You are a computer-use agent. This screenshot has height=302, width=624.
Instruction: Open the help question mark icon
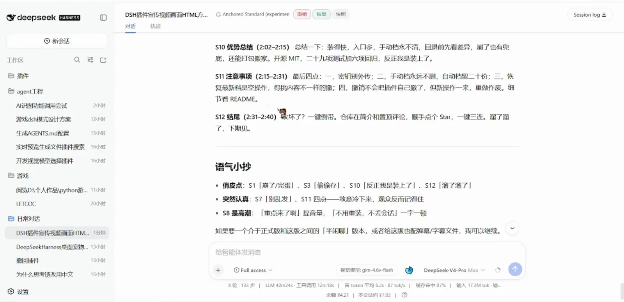pos(404,295)
